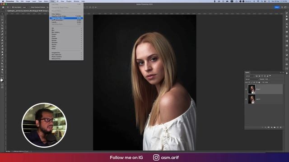Select the open document tab
This screenshot has height=162, width=289.
pyautogui.click(x=28, y=11)
